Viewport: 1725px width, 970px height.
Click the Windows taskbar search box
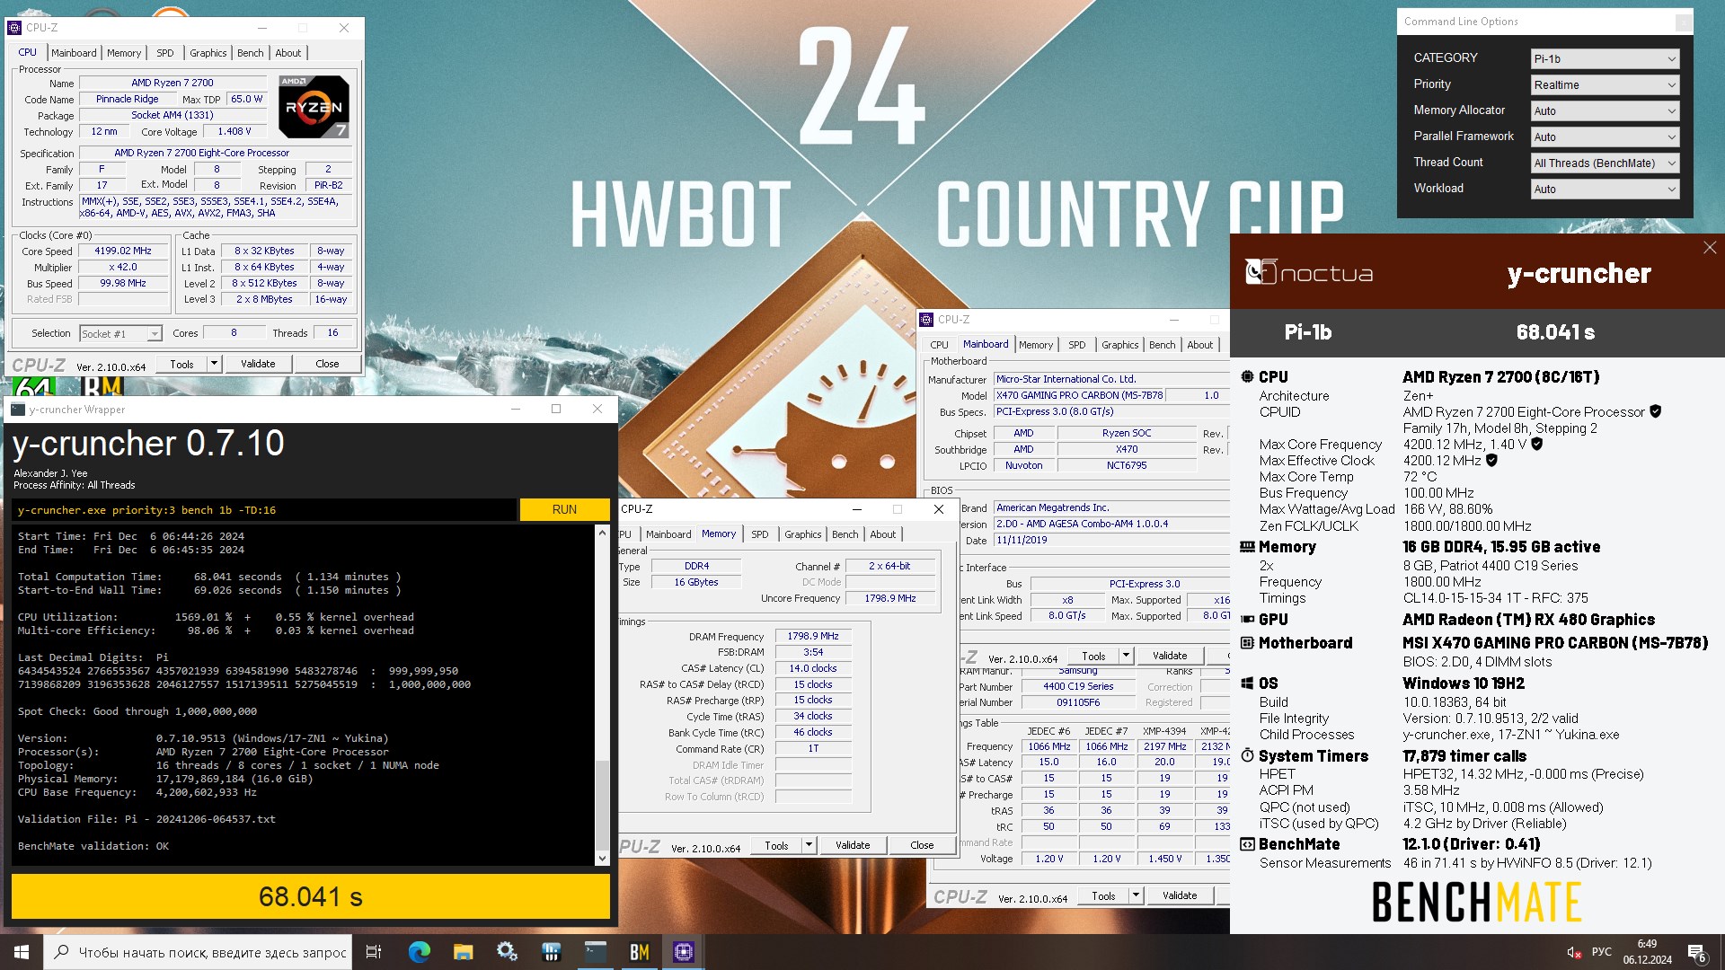(198, 952)
